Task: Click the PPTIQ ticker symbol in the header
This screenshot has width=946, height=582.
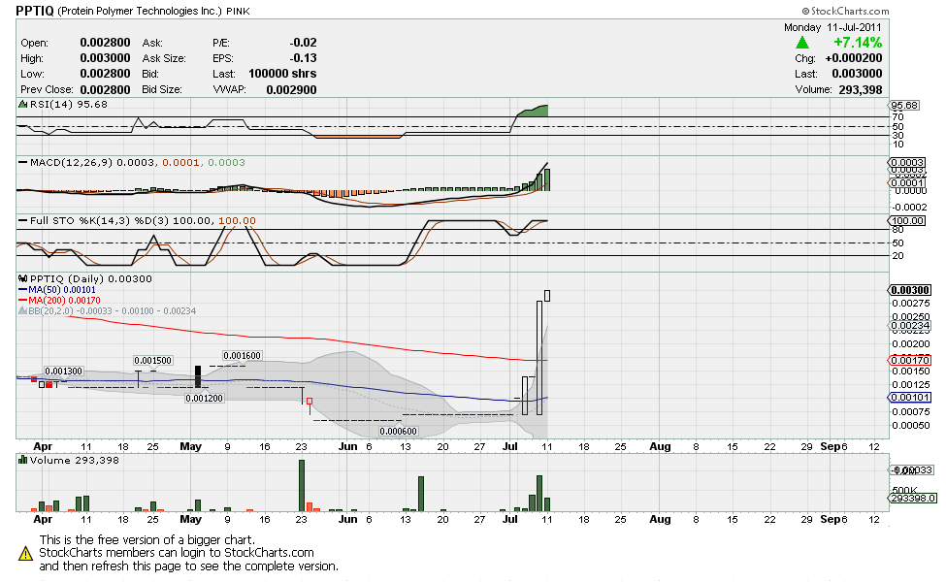Action: [x=34, y=11]
